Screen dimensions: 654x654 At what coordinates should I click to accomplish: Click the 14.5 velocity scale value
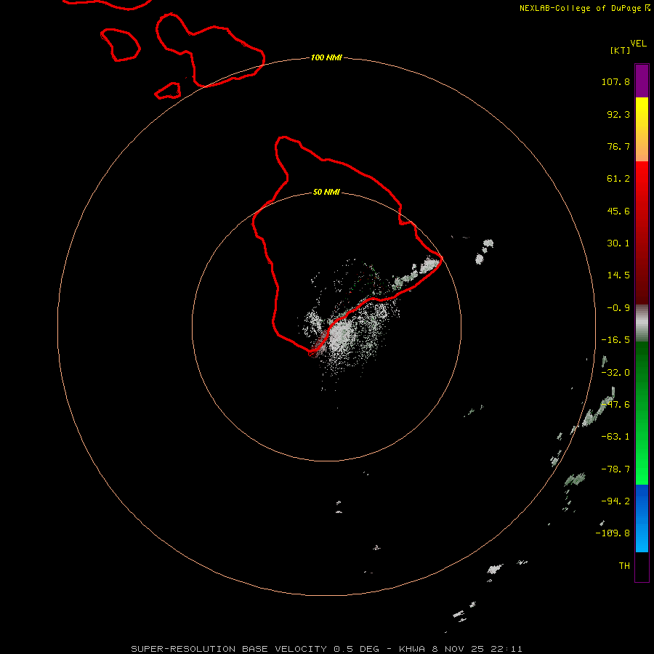click(618, 275)
